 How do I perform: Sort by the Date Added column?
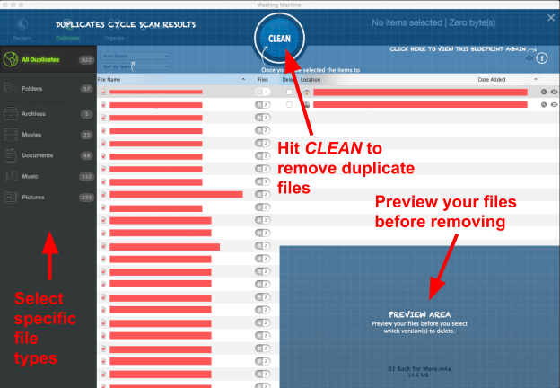click(492, 79)
